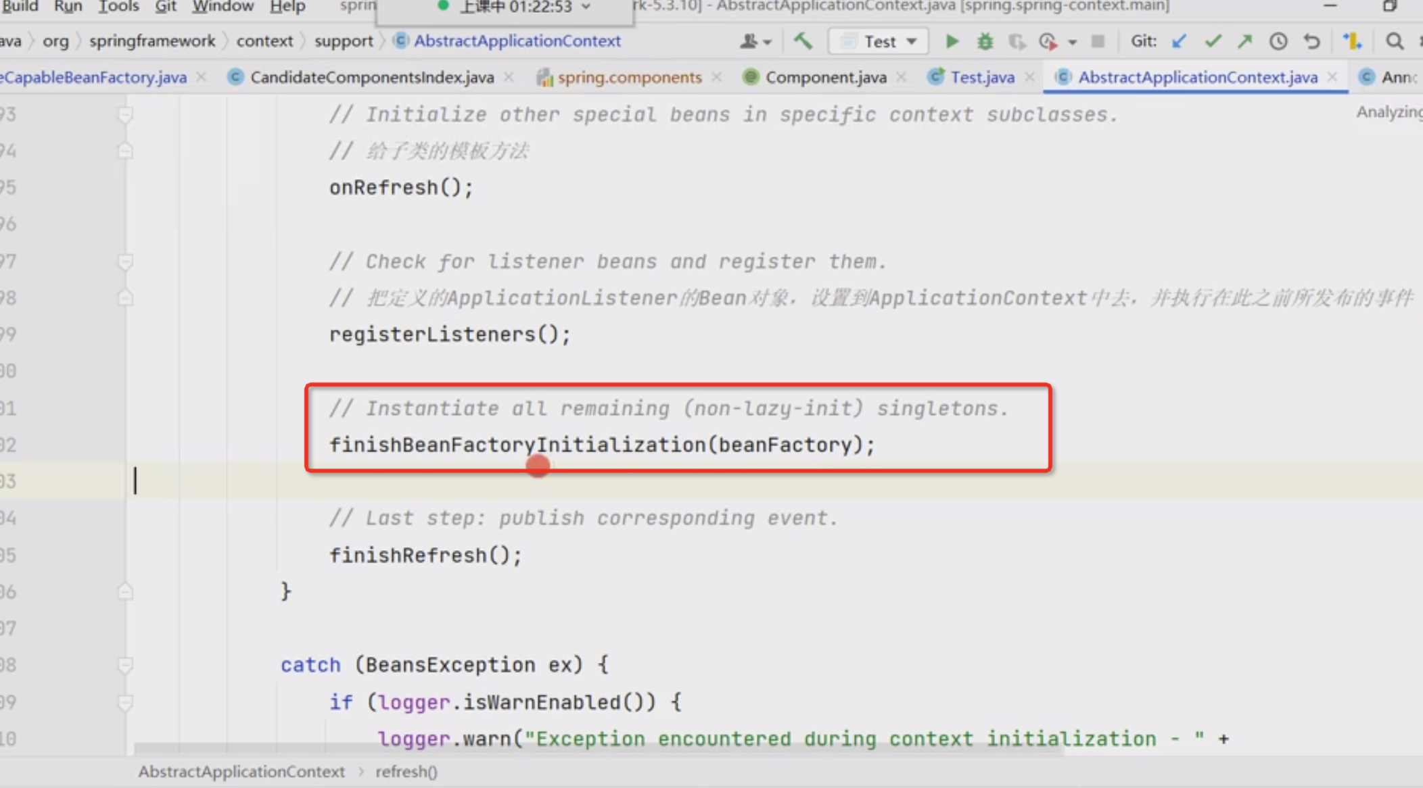Click the Debug bug icon
The image size is (1423, 788).
pos(985,42)
